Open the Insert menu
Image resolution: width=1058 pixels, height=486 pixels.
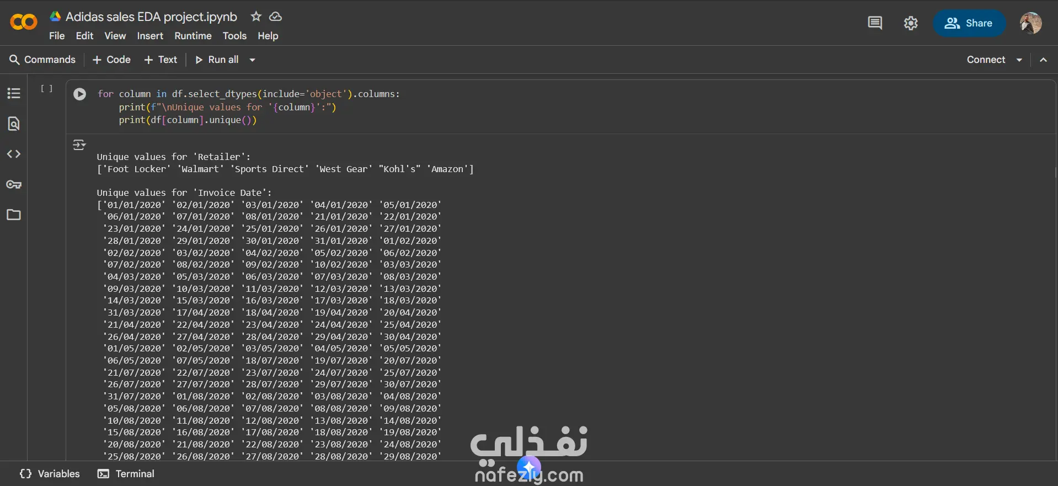tap(150, 36)
